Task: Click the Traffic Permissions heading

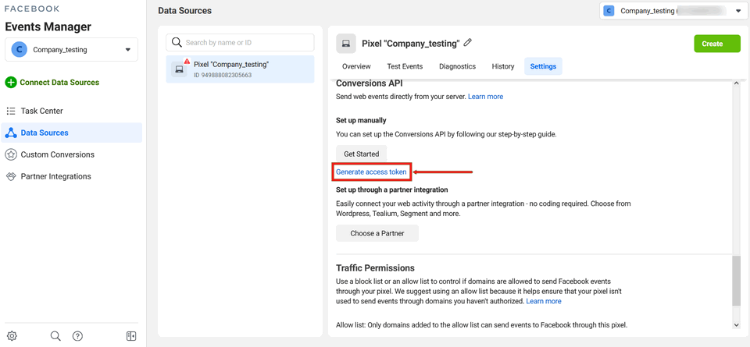Action: [375, 267]
